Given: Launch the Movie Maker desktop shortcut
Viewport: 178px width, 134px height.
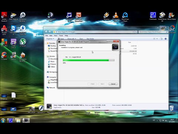Looking at the screenshot, I should 172,16.
